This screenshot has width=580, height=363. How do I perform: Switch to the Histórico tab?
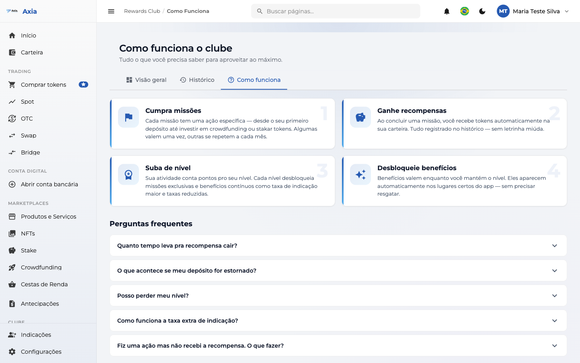coord(197,80)
